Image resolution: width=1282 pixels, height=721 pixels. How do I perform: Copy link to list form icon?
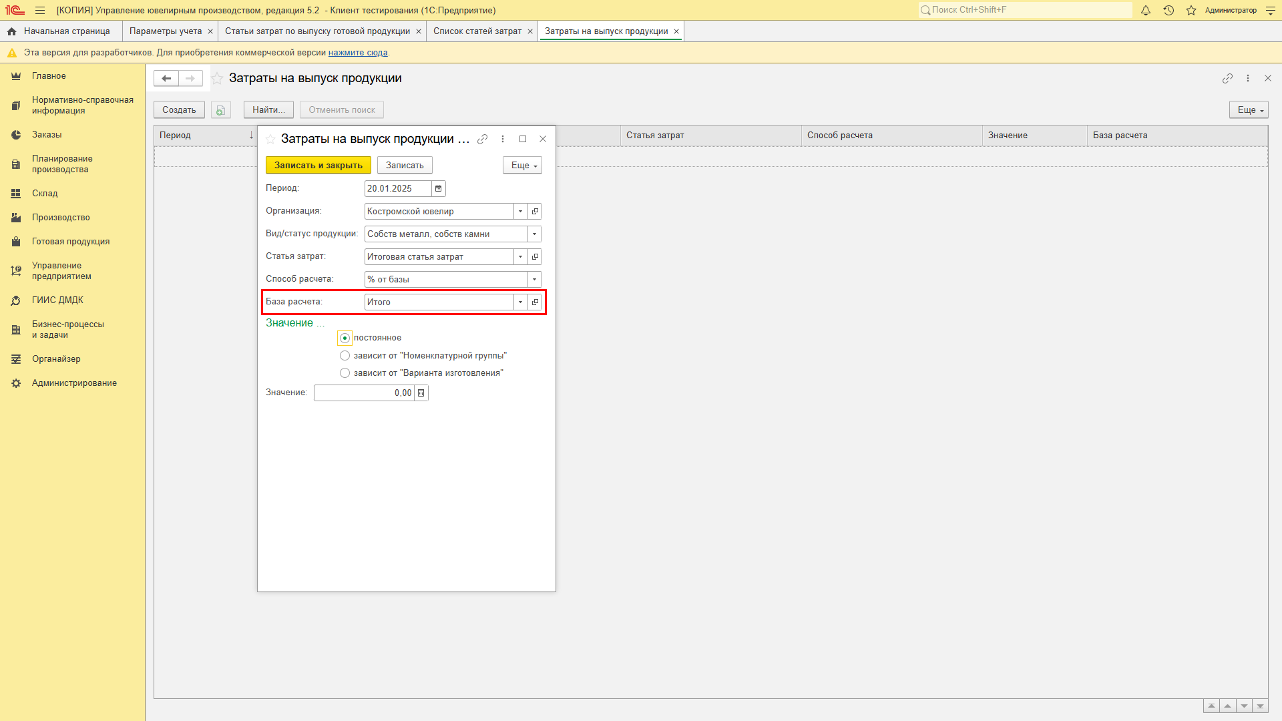(1227, 78)
